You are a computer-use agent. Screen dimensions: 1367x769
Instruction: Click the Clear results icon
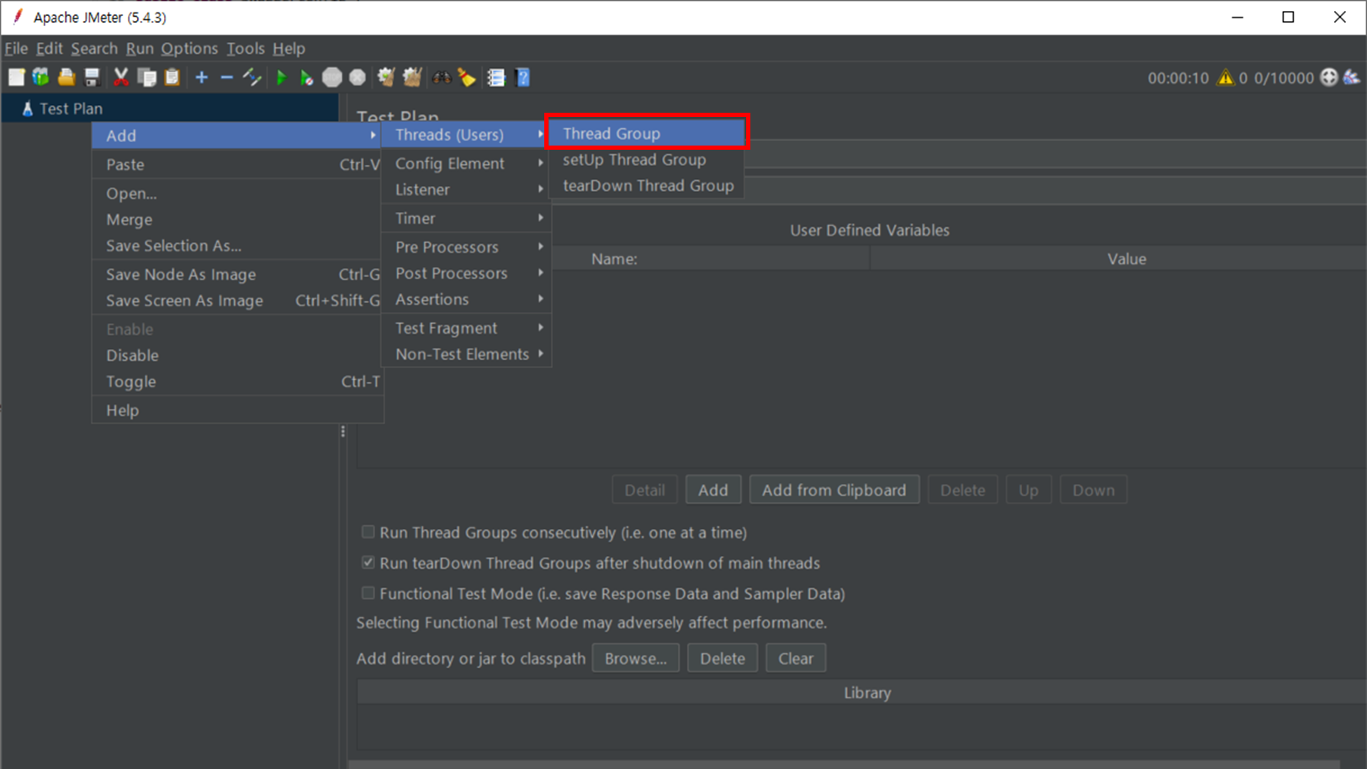pos(386,77)
